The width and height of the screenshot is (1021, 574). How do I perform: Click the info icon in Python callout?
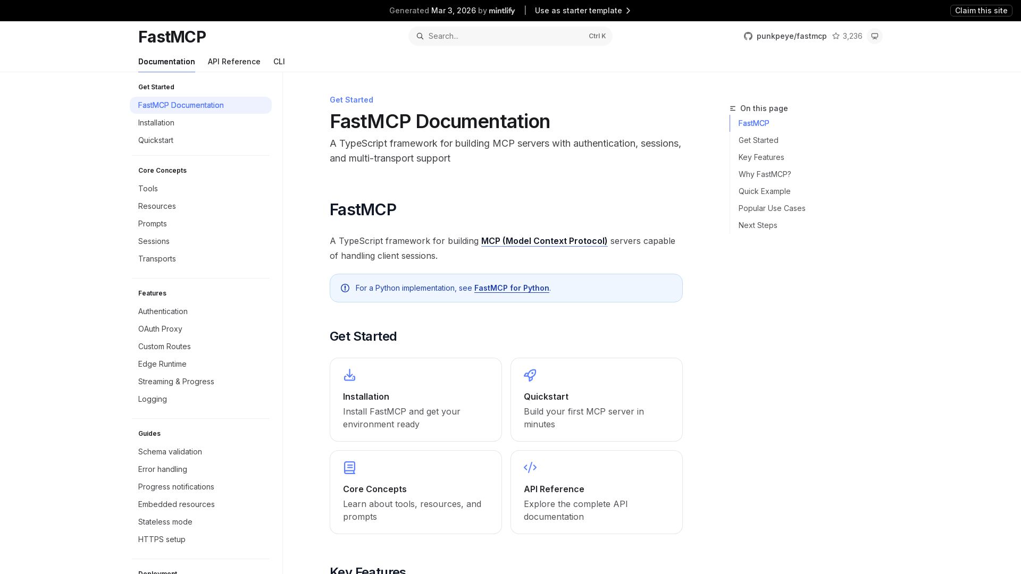345,288
